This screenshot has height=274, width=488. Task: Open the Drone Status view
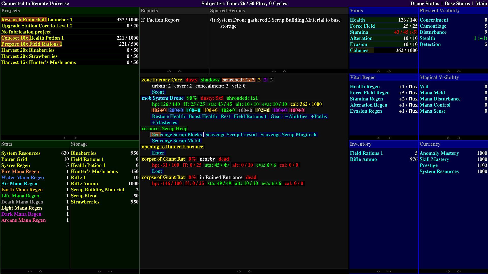[424, 4]
